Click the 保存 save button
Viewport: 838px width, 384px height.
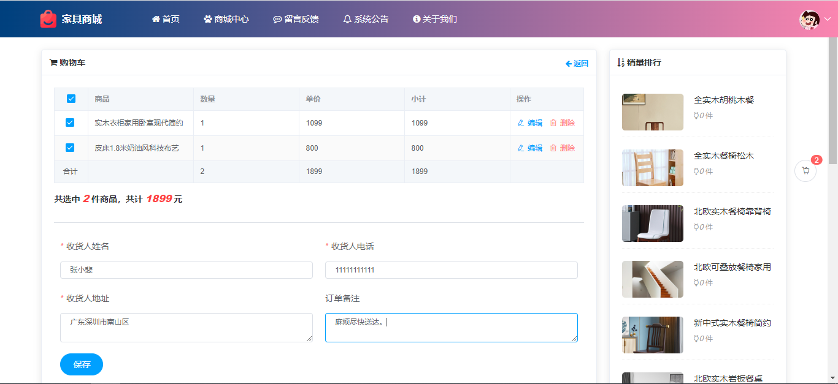pos(82,364)
